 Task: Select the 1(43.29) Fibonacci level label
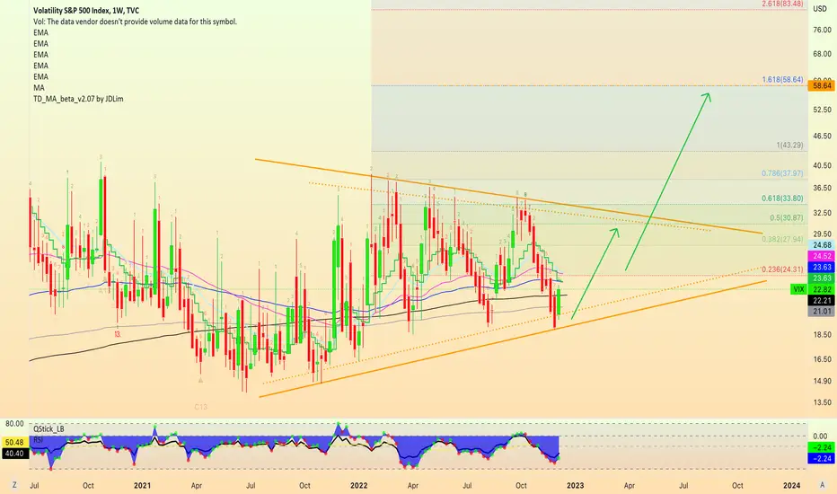point(789,146)
